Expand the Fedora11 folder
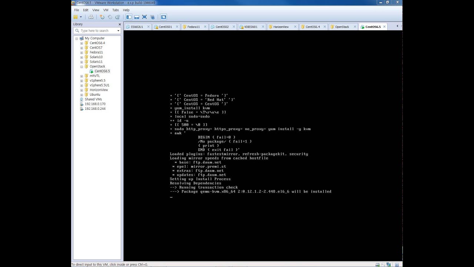Screen dimensions: 474x267 point(81,53)
